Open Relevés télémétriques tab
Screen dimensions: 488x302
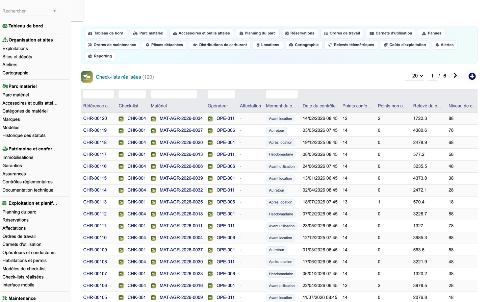(351, 45)
